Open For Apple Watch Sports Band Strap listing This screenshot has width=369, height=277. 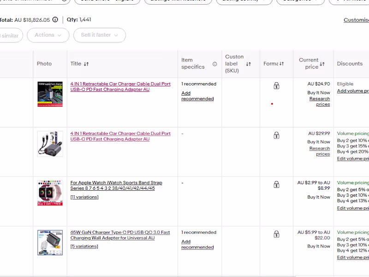click(x=116, y=186)
